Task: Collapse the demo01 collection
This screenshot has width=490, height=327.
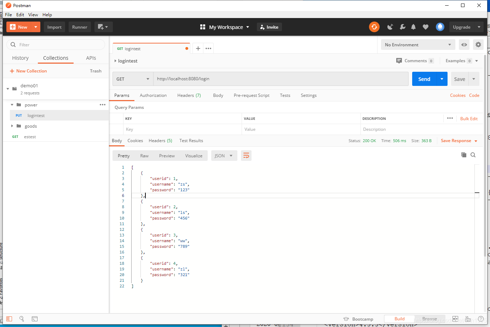Action: tap(8, 89)
